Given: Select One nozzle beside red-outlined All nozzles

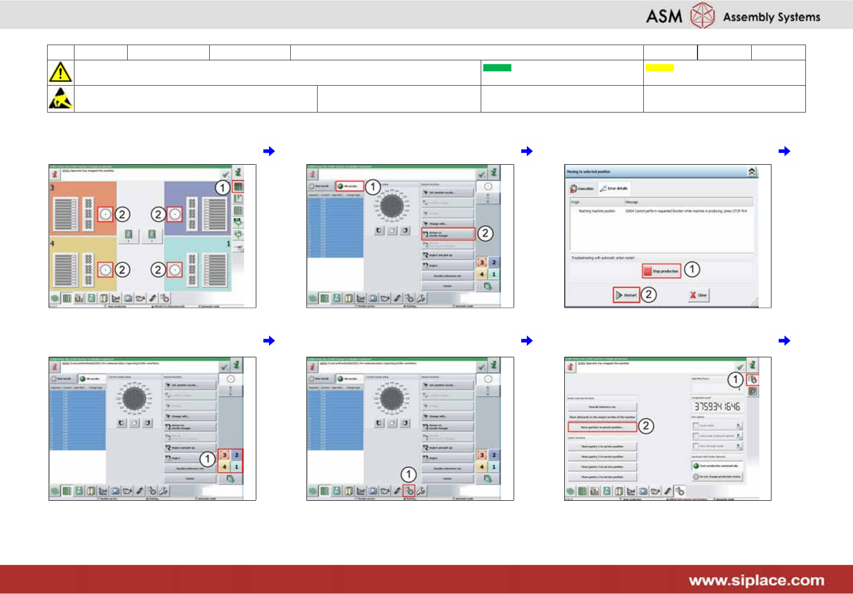Looking at the screenshot, I should (x=321, y=186).
